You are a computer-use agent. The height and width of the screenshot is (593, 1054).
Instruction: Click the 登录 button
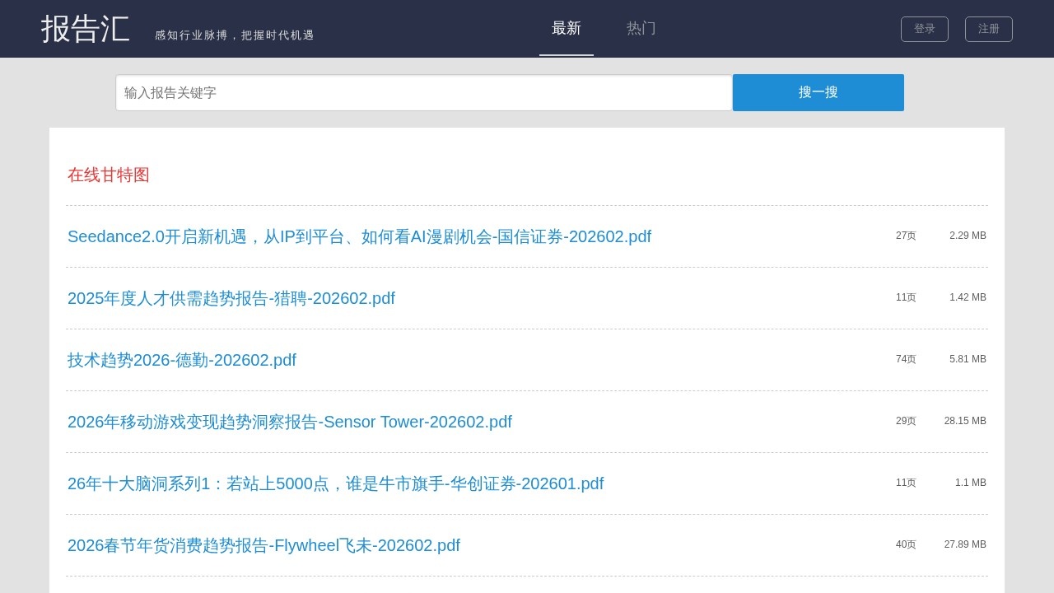[x=924, y=29]
